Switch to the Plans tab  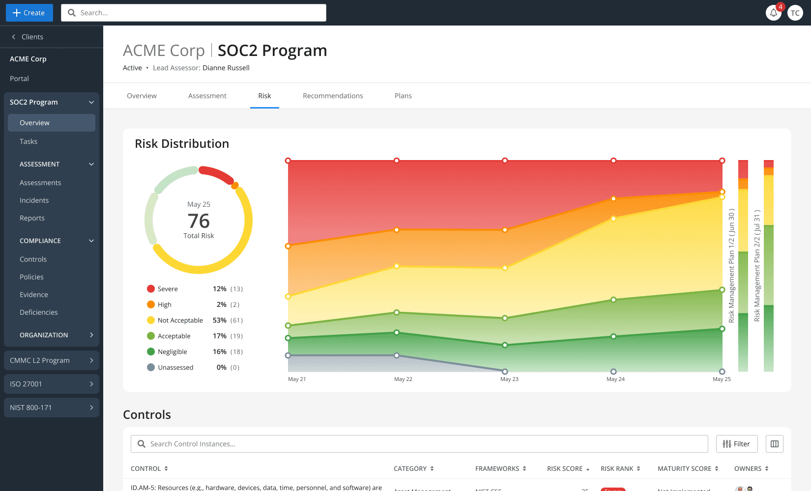403,96
